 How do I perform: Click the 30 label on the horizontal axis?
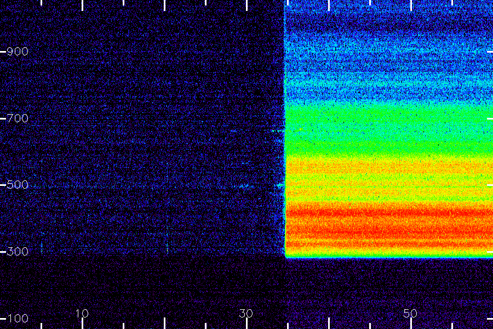(x=246, y=313)
